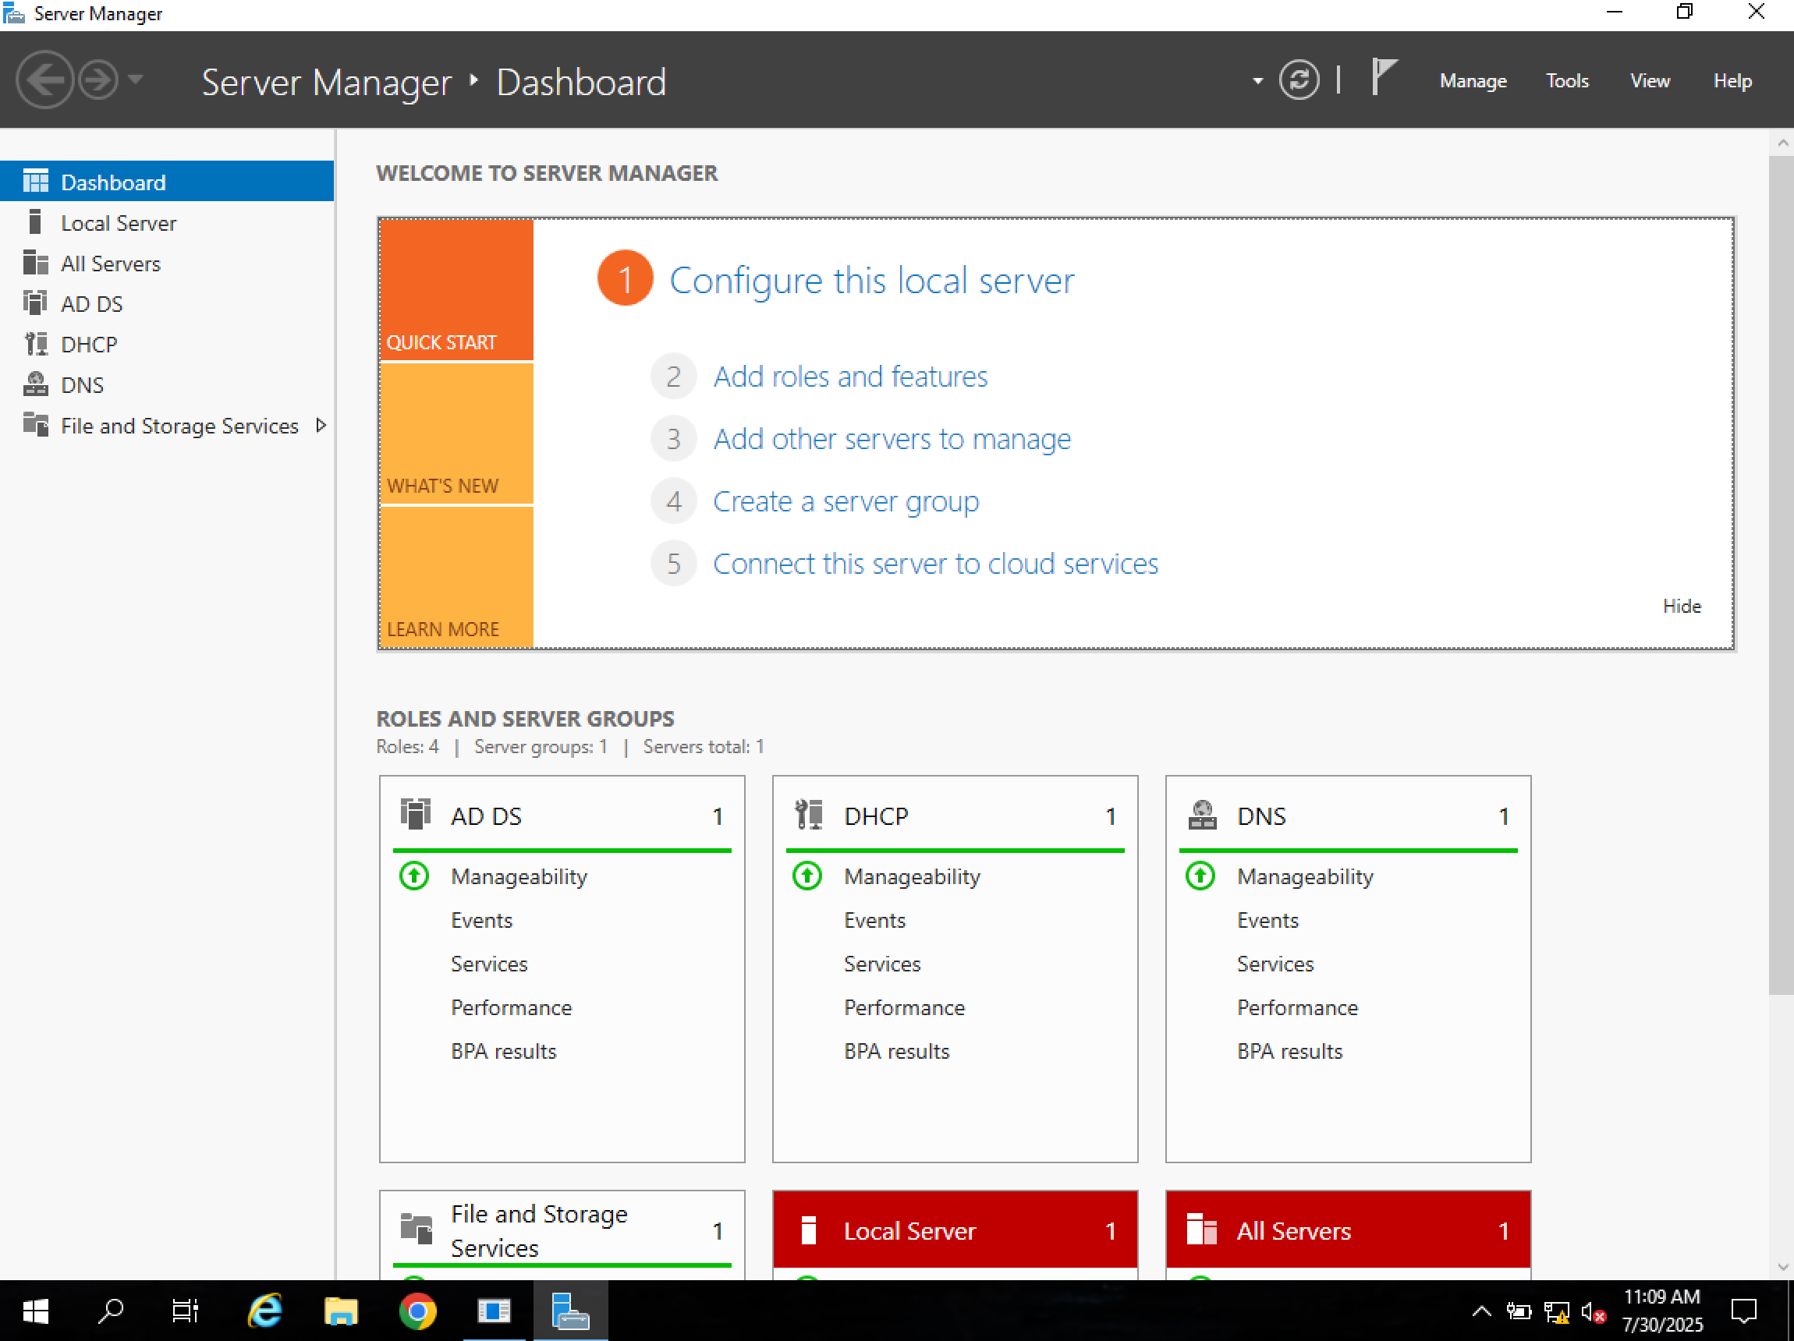Open Task View on taskbar
Image resolution: width=1794 pixels, height=1341 pixels.
tap(186, 1310)
